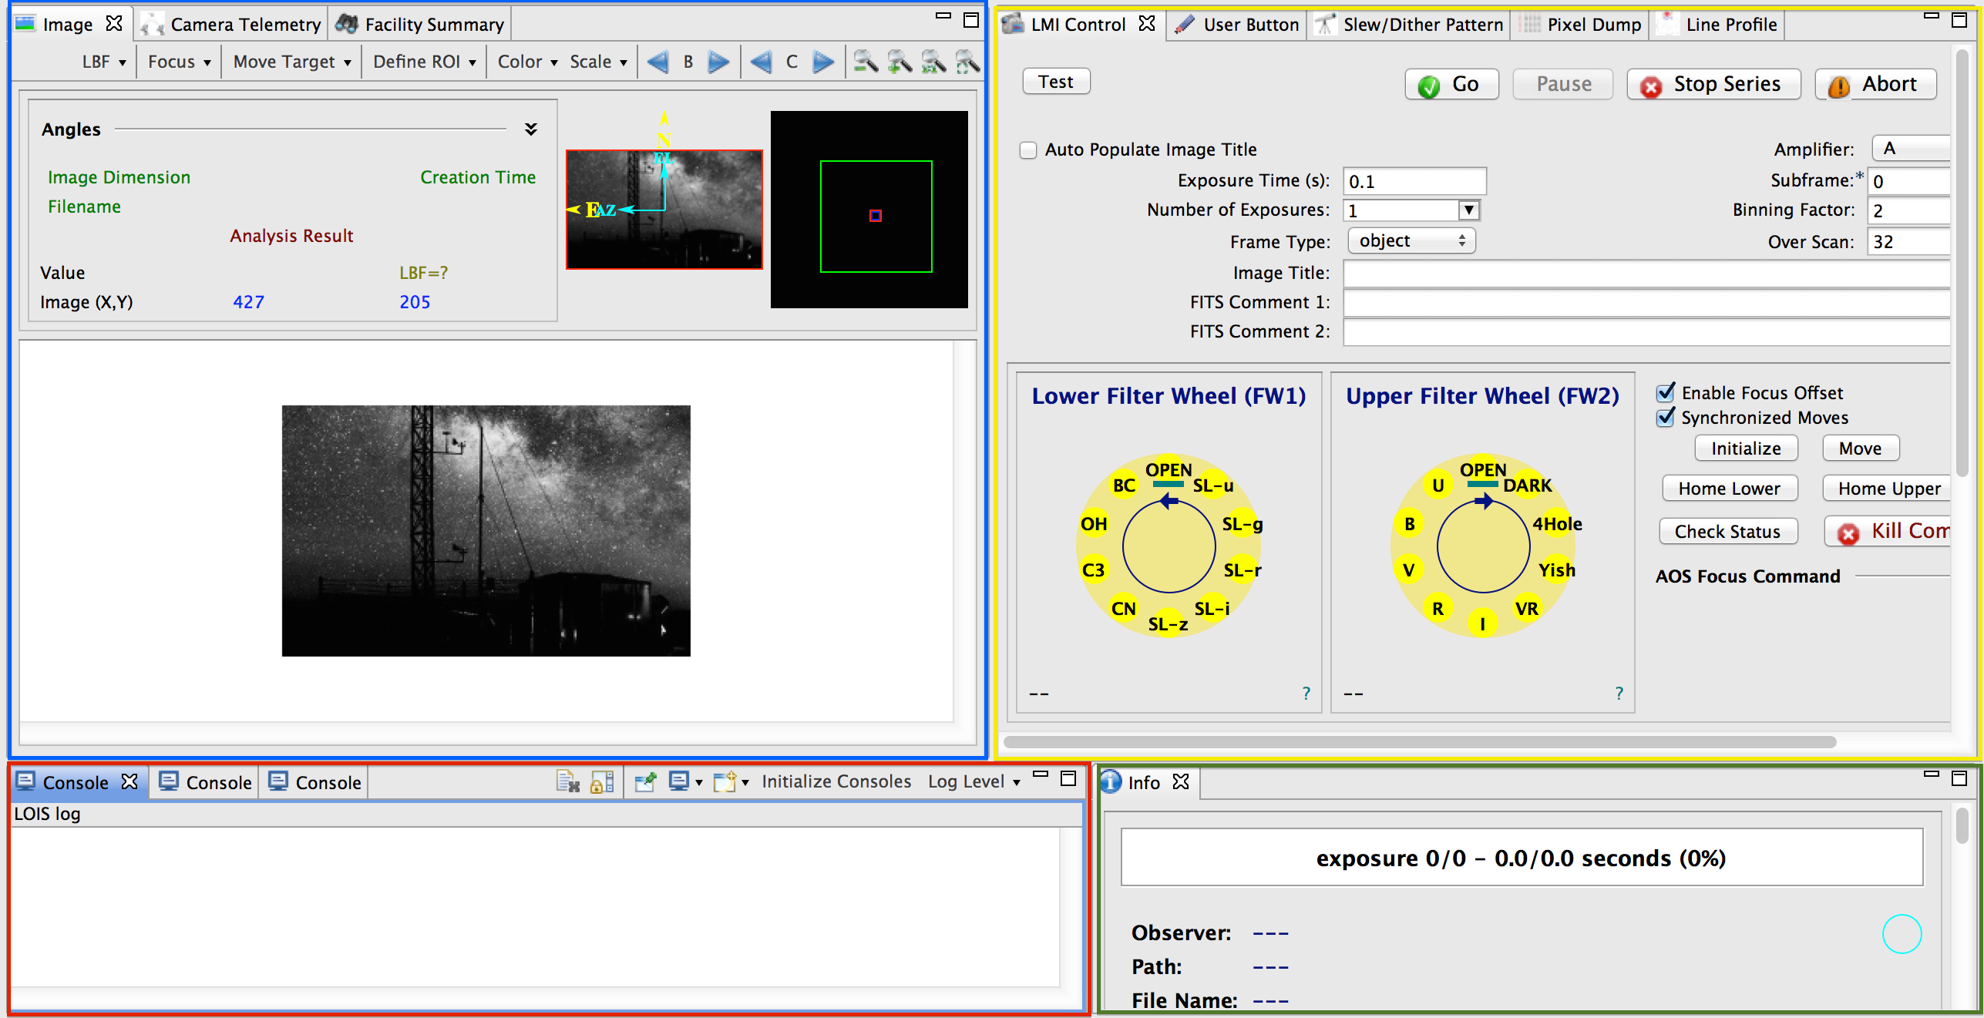
Task: Decrease contrast with left arrow beside C
Action: [x=761, y=62]
